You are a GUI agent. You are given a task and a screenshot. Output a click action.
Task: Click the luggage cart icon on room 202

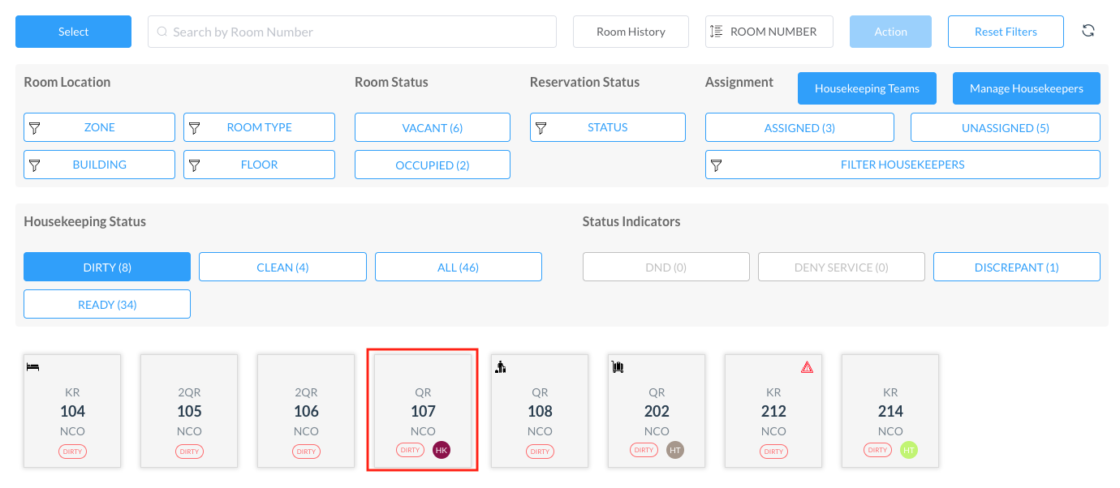coord(618,367)
